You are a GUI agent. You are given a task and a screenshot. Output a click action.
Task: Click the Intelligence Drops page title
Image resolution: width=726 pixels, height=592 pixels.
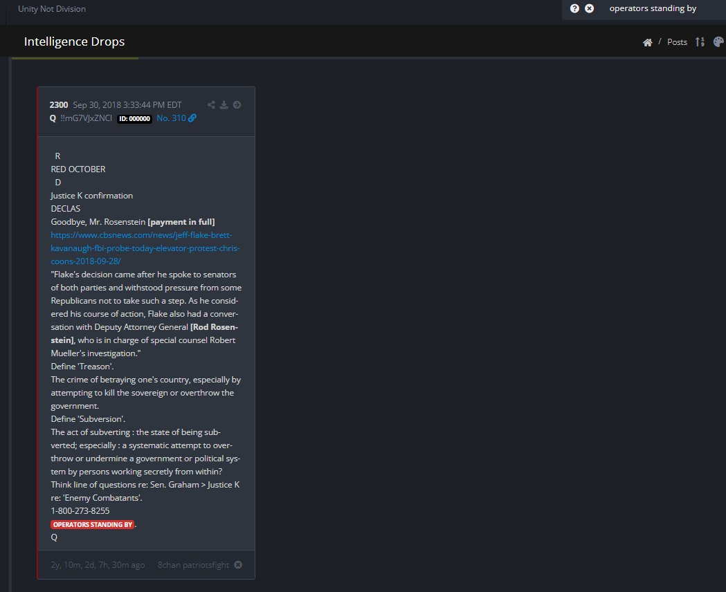74,41
